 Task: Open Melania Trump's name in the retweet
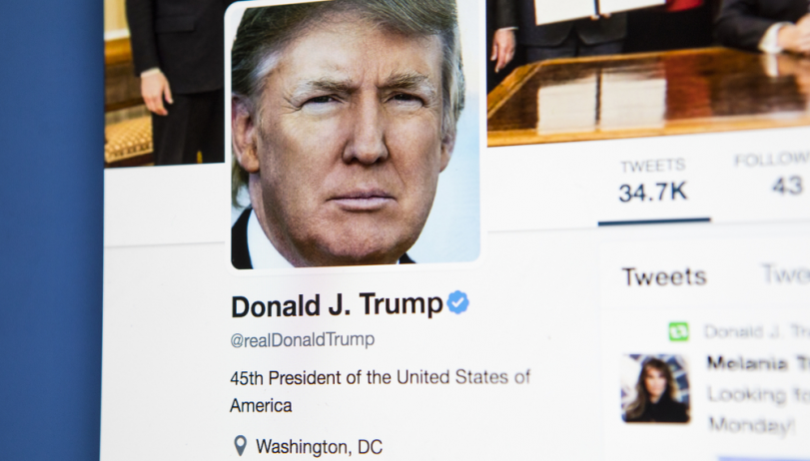click(758, 364)
